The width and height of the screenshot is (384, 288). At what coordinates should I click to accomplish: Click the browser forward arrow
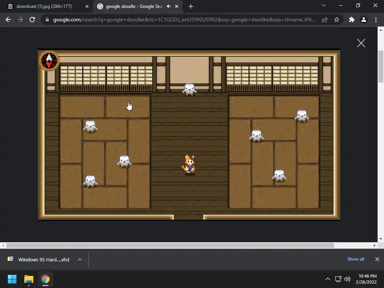[x=20, y=19]
